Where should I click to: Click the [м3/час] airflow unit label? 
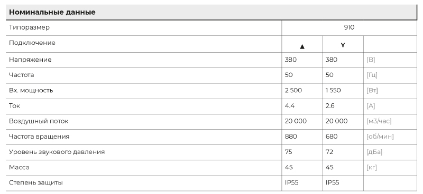379,121
